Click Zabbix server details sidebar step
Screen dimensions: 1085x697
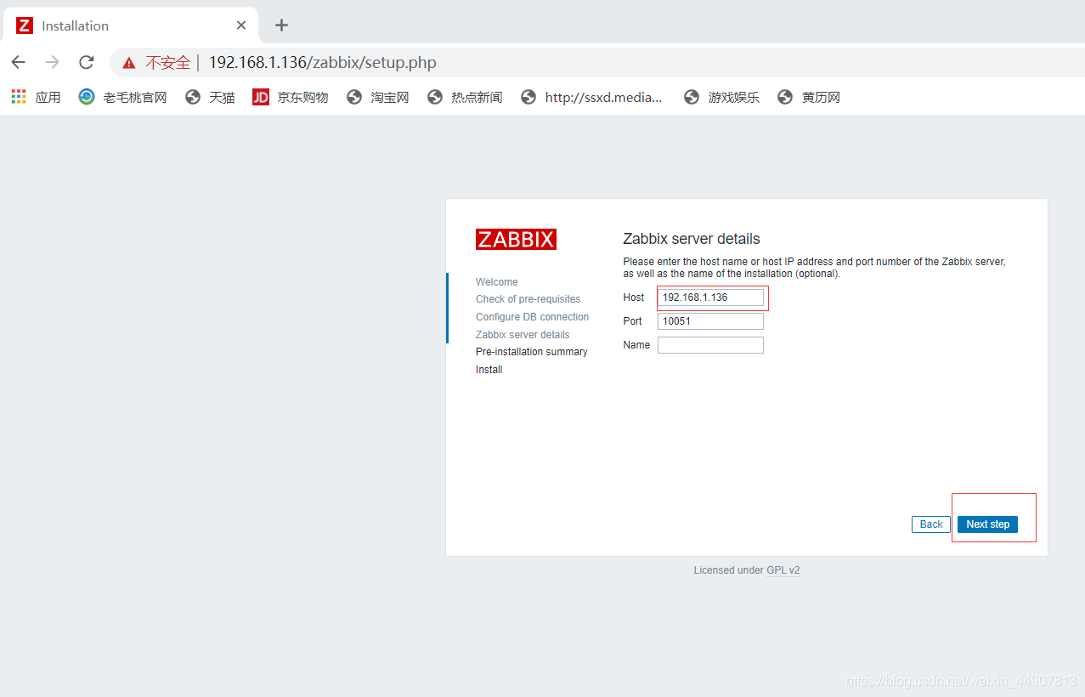click(x=523, y=335)
